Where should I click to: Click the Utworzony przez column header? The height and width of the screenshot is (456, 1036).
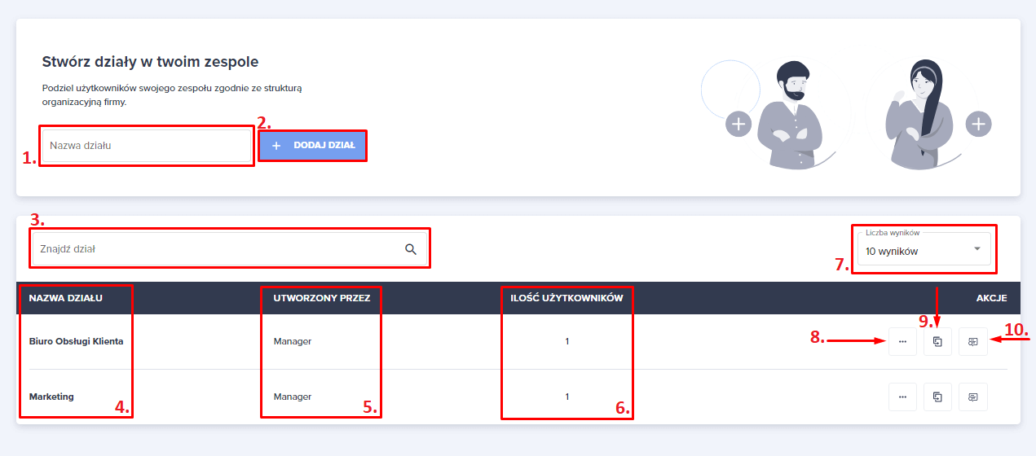[x=321, y=298]
